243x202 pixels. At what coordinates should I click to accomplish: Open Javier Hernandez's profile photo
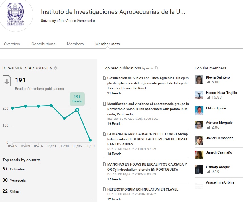pos(199,140)
